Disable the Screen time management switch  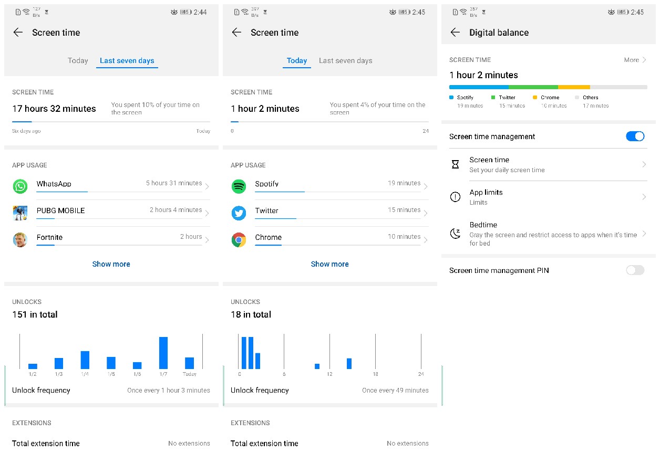(635, 136)
